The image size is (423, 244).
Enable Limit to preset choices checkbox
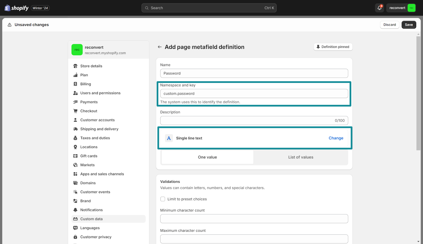163,199
